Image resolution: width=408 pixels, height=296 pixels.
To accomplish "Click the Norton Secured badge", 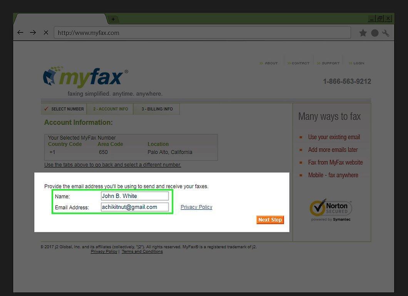I will coord(331,210).
